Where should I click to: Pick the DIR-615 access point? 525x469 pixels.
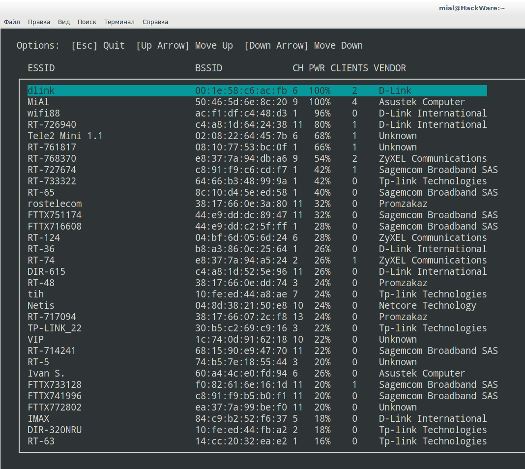coord(46,272)
